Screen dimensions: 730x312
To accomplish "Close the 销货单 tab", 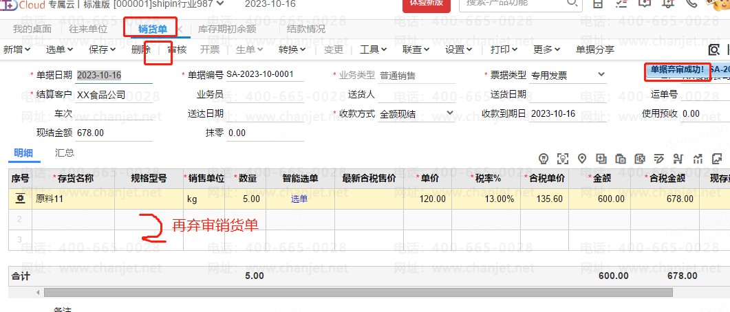I will pos(180,30).
